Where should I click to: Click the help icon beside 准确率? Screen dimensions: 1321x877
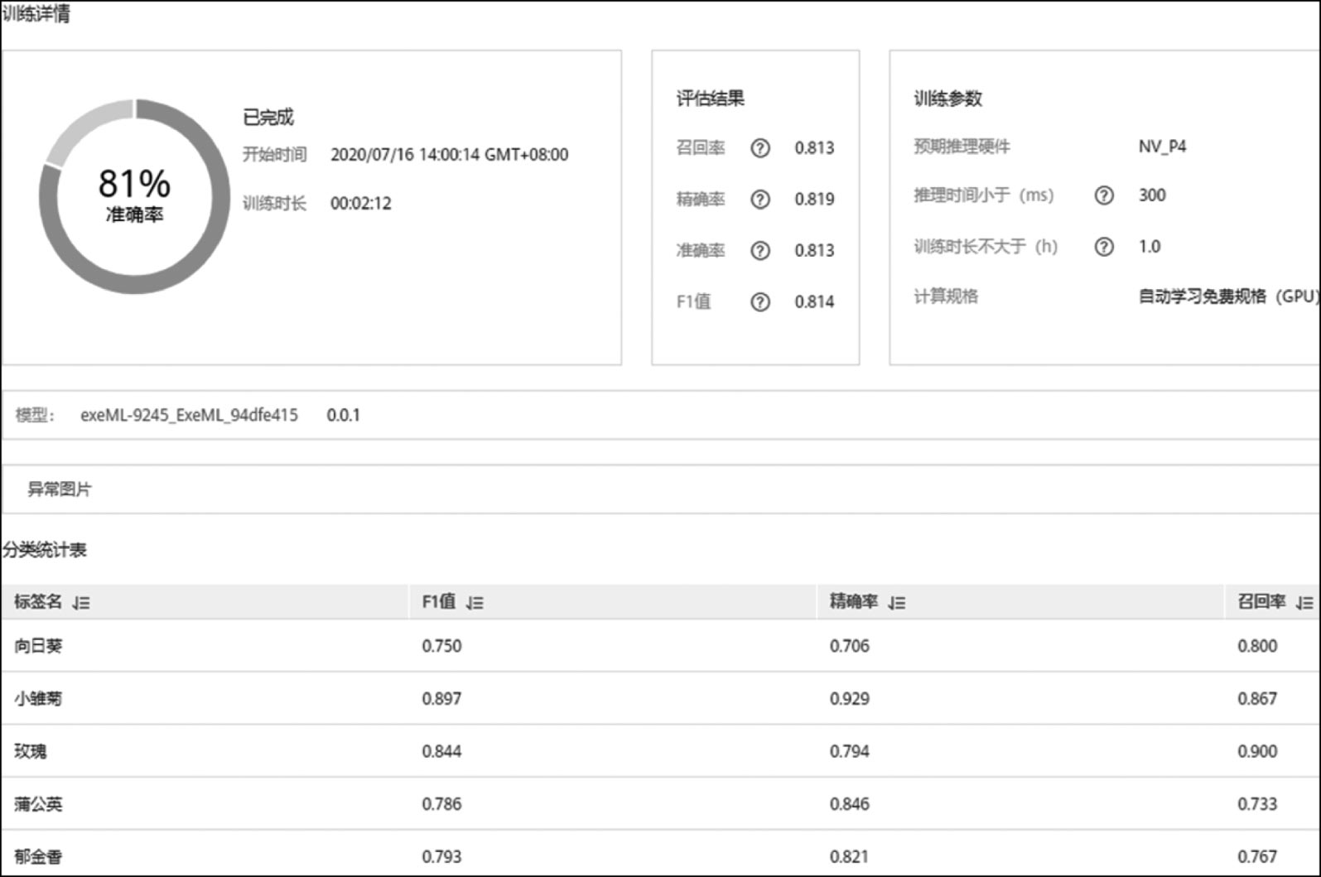(759, 251)
